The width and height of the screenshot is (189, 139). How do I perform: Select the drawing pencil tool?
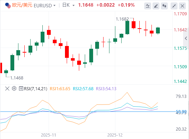click(x=156, y=6)
